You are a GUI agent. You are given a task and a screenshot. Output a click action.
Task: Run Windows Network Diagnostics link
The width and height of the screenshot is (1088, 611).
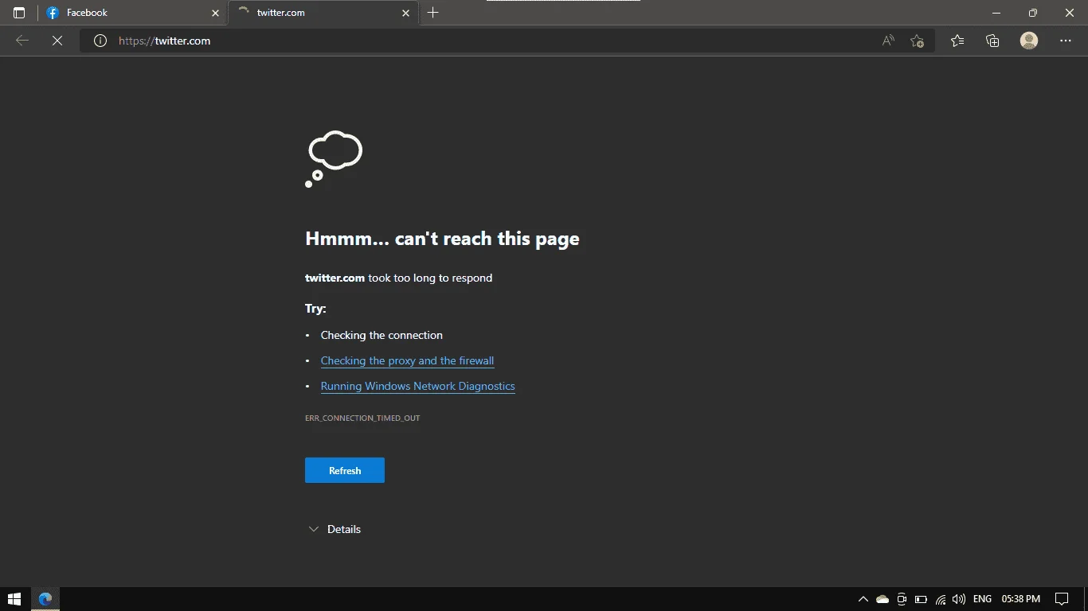point(417,386)
